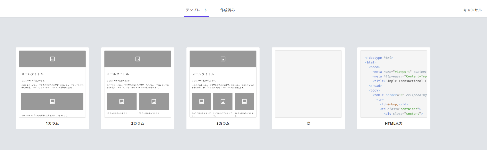Open the HTML code preview thumbnail
The image size is (487, 150).
[394, 84]
